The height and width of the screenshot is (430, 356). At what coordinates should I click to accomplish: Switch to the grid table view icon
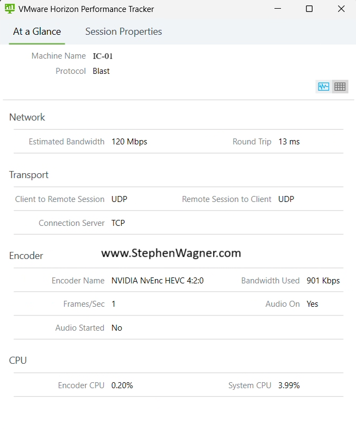tap(340, 87)
